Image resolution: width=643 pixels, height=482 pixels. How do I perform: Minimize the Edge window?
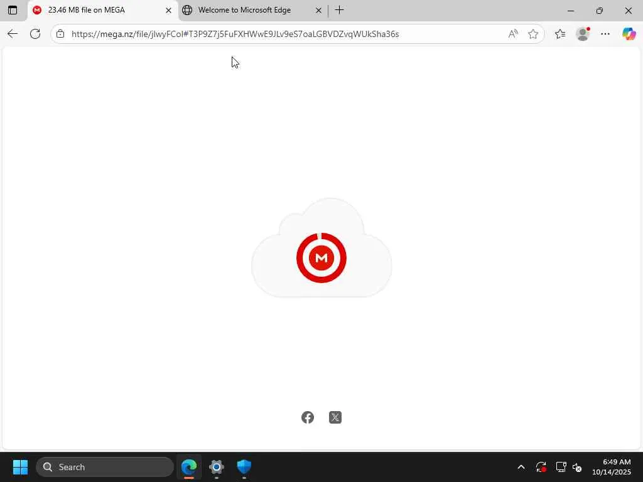[571, 11]
